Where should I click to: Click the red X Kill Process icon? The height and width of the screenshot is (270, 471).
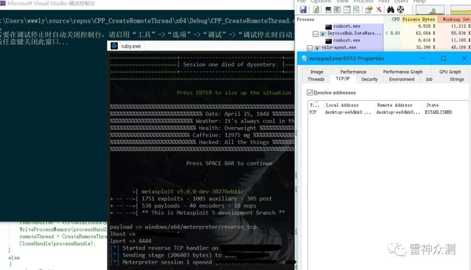pyautogui.click(x=379, y=10)
